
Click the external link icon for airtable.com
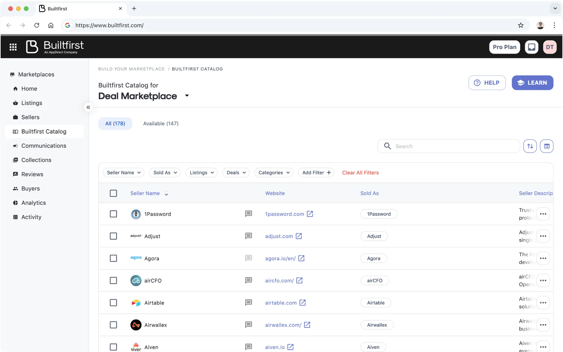click(x=303, y=303)
